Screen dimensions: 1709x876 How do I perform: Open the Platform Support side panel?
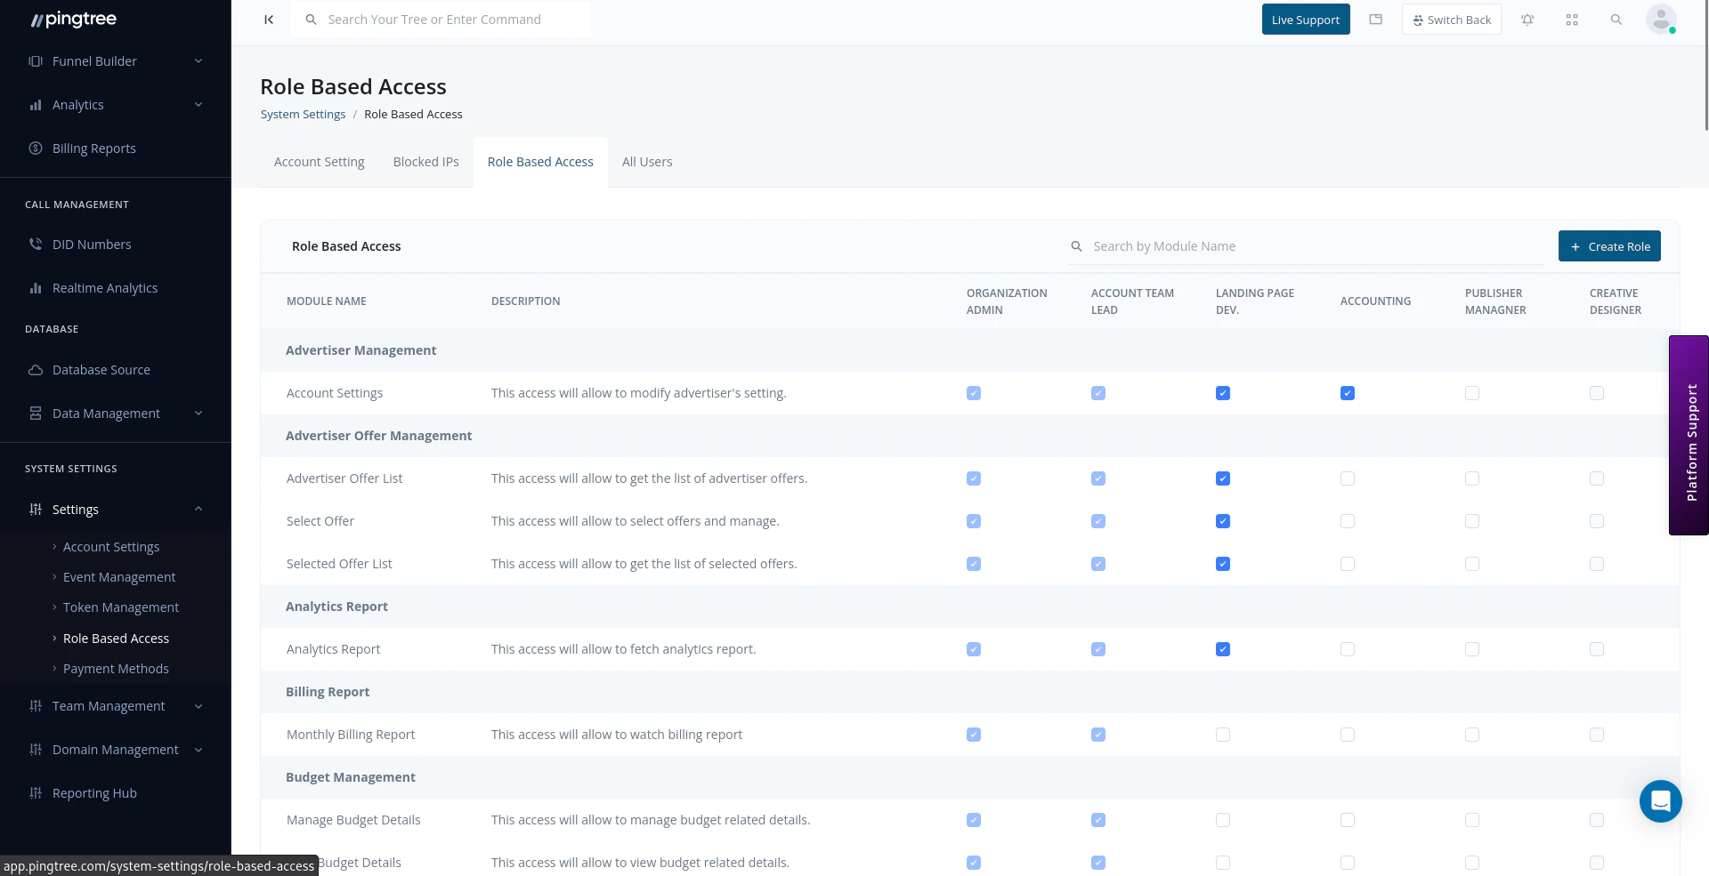coord(1689,435)
